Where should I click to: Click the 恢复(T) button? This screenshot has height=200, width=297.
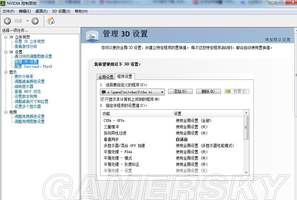click(237, 91)
